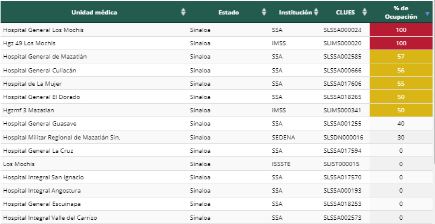Screen dimensions: 435x224
Task: Click the ISSSTE cell for Los Mochis
Action: coord(281,164)
